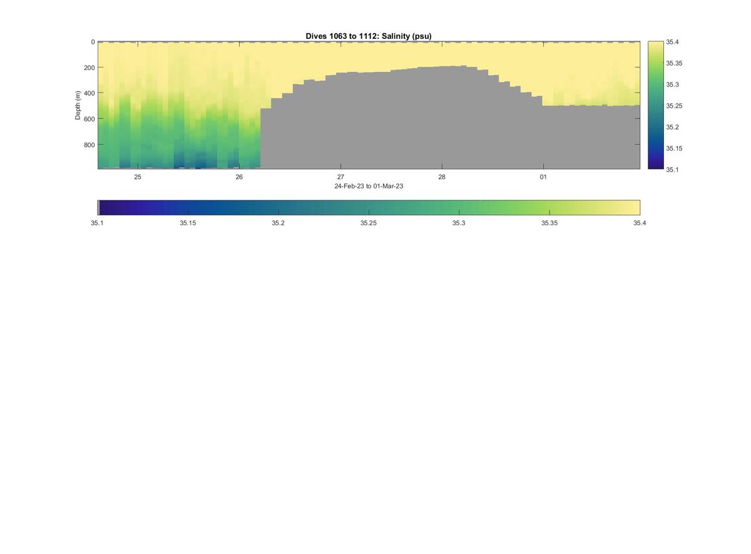
Task: Click the horizontal colorbar label '35.1'
Action: (x=98, y=223)
